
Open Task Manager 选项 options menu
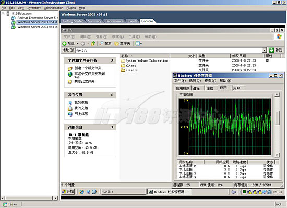pyautogui.click(x=195, y=81)
